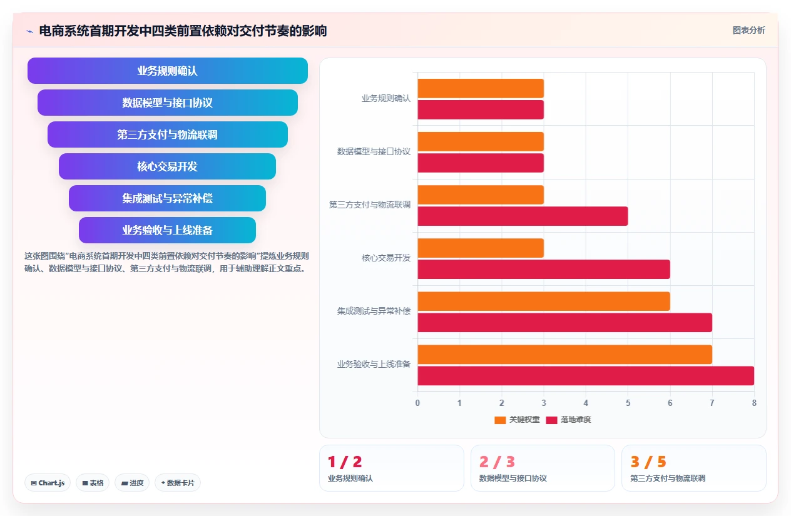Viewport: 791px width, 516px height.
Task: Click the orange bar for 第三方支付与物流联调
Action: pyautogui.click(x=481, y=195)
